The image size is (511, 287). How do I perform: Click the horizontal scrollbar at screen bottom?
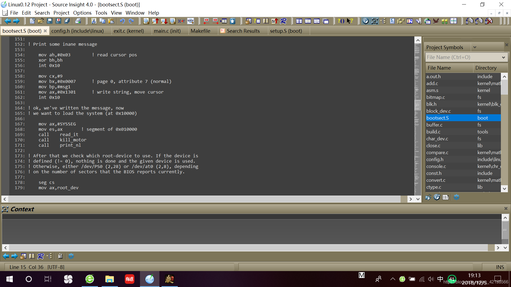click(250, 248)
